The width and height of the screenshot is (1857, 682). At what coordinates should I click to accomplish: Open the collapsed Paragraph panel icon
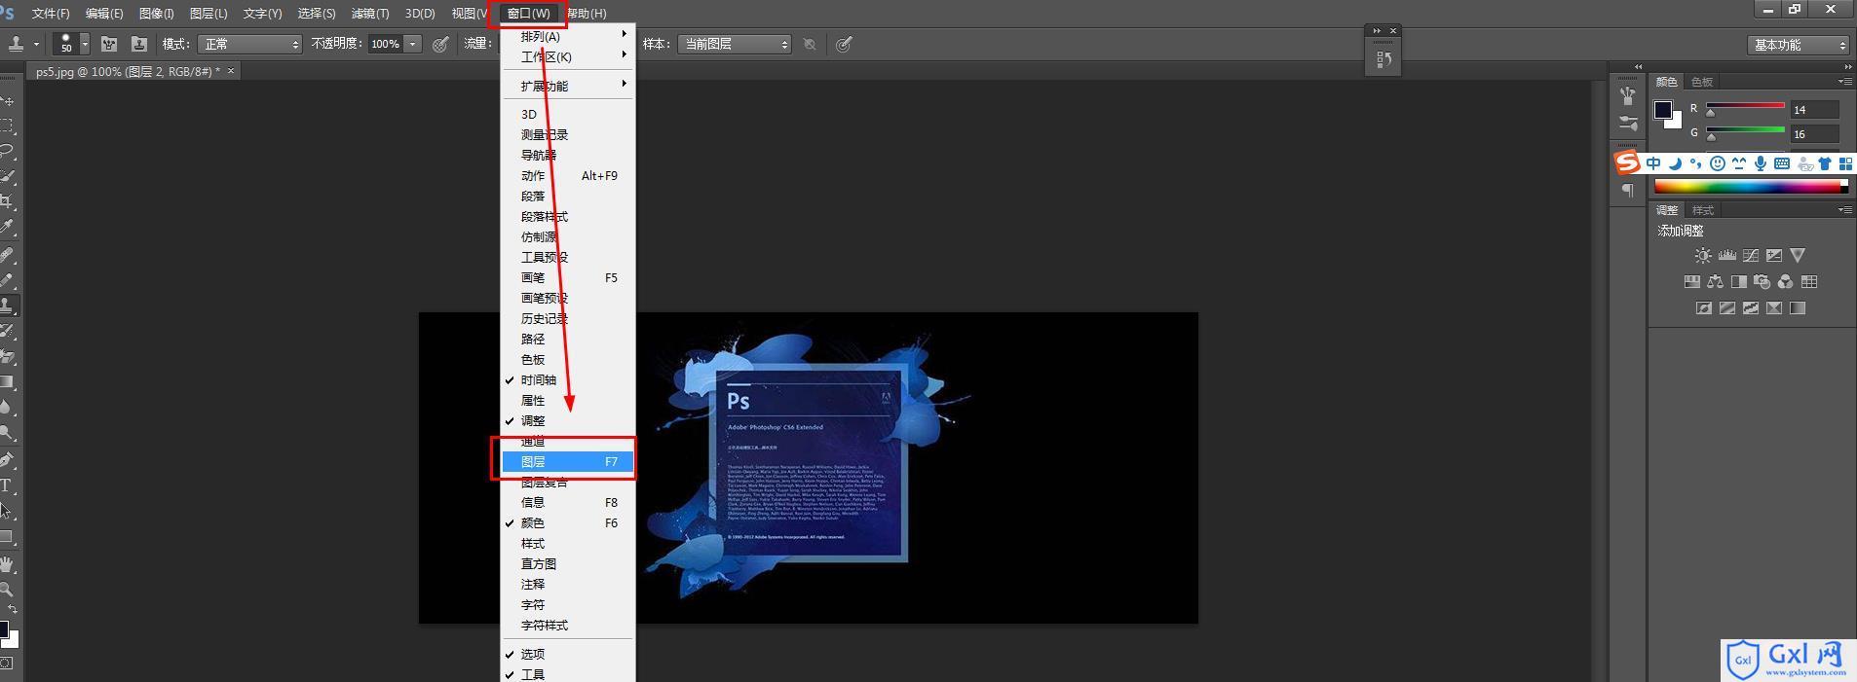coord(1628,191)
